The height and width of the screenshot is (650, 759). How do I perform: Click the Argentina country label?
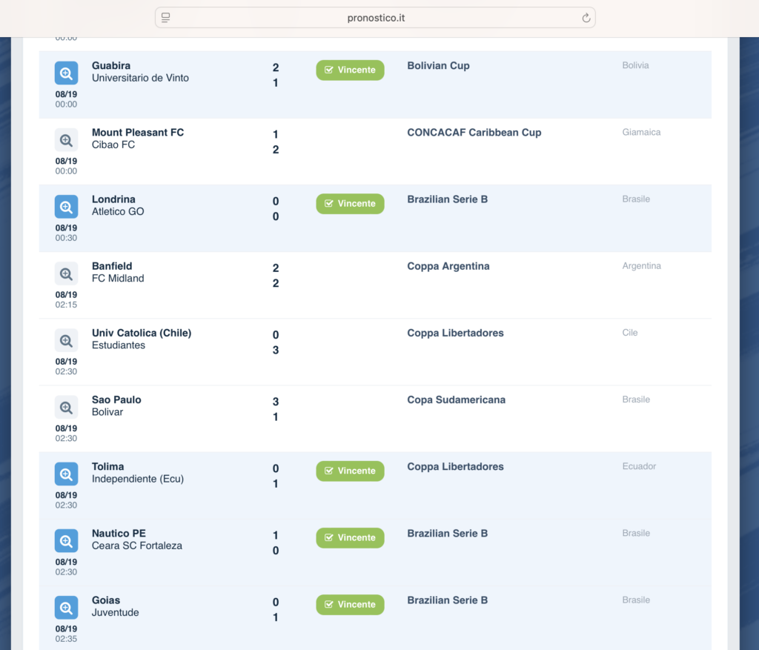click(641, 266)
